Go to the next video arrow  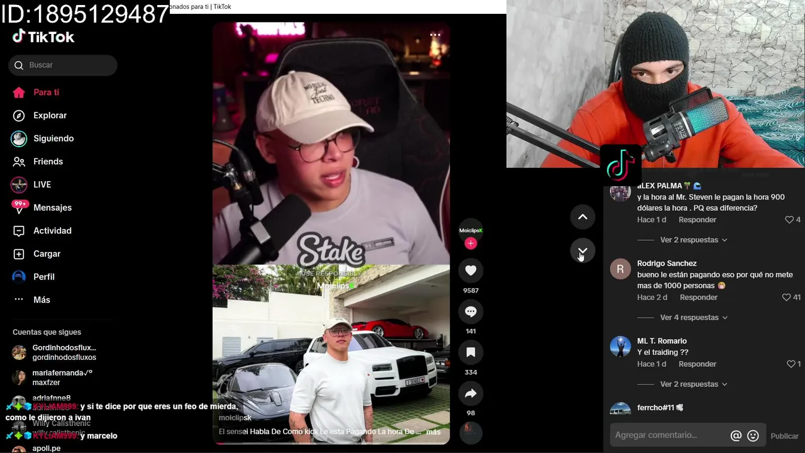(x=583, y=251)
